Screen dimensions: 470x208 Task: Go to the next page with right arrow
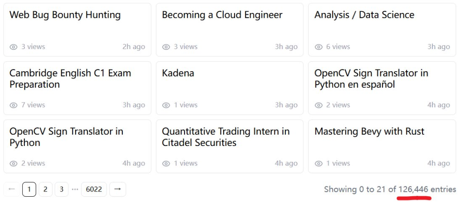pyautogui.click(x=117, y=189)
